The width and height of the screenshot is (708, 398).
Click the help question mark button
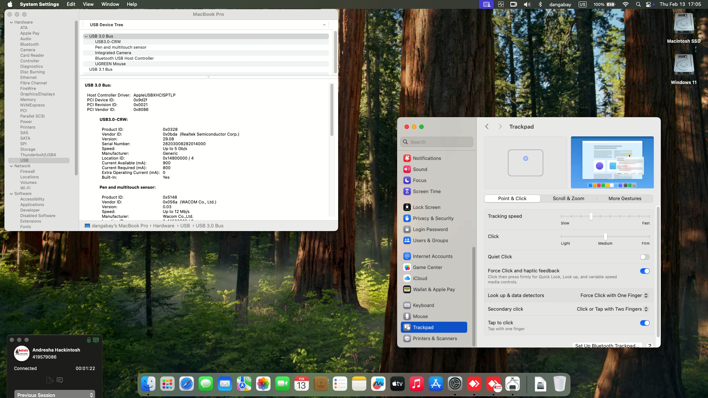click(650, 345)
